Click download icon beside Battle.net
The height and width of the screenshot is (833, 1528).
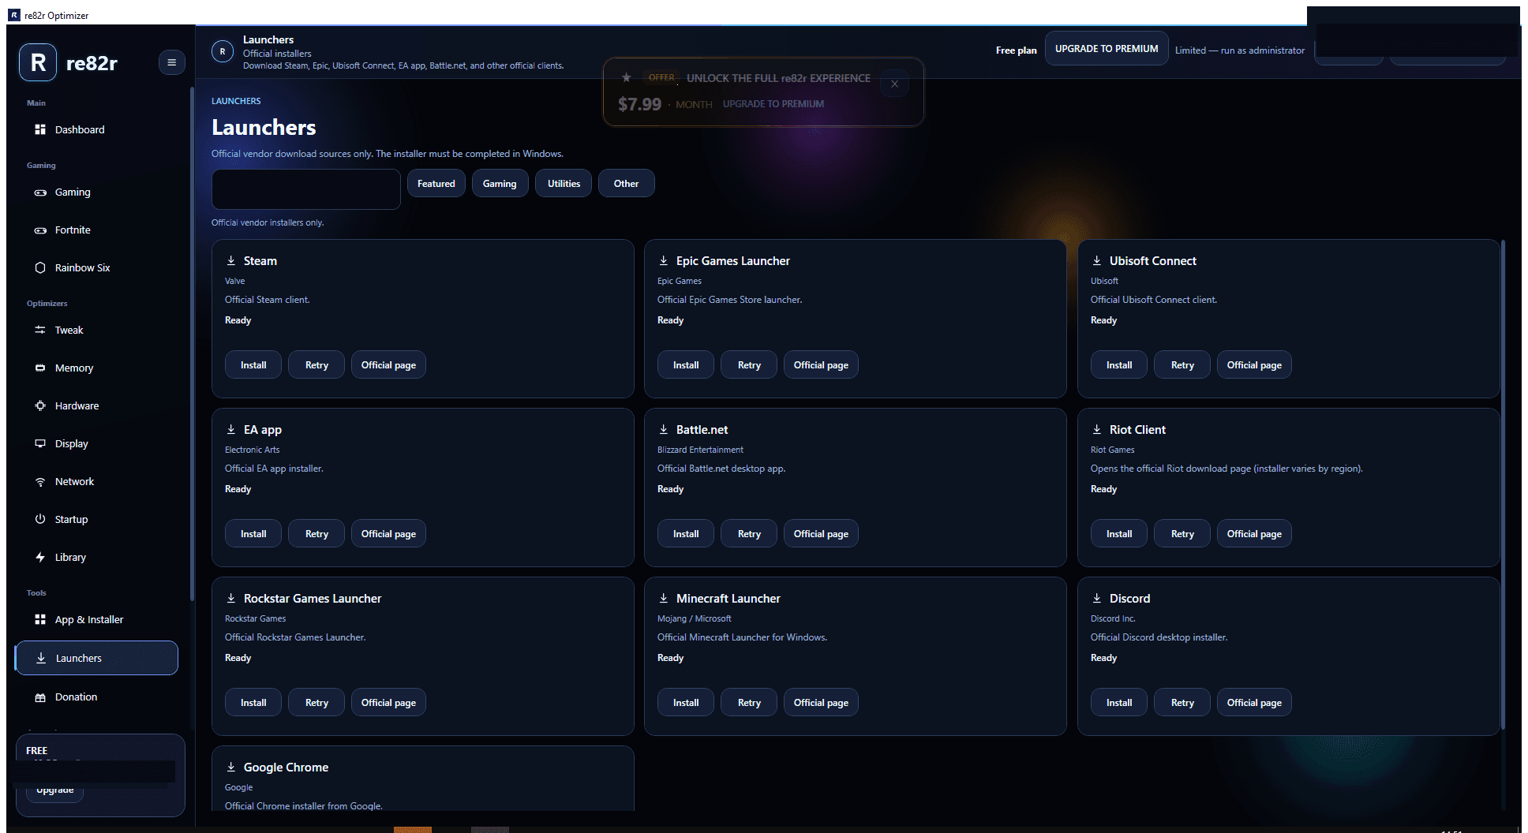pos(664,429)
